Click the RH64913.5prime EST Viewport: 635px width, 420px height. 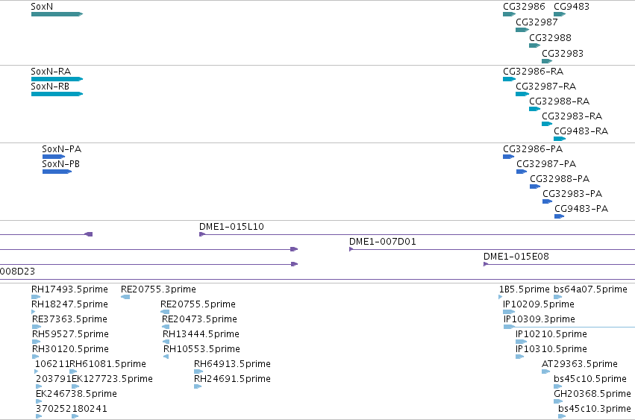point(198,372)
